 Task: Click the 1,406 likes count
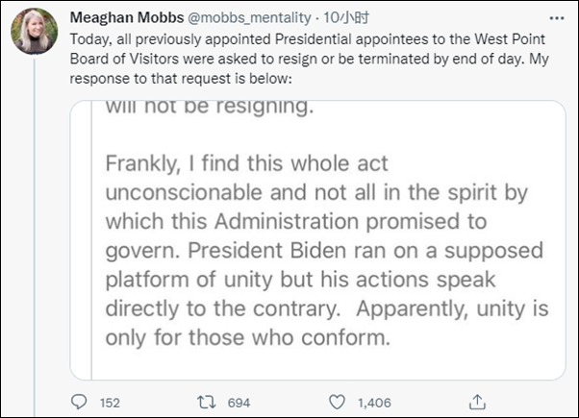(x=376, y=403)
